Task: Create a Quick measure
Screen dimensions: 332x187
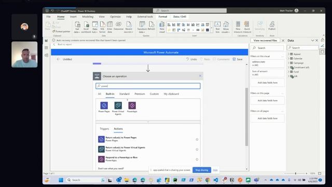Action: click(x=247, y=27)
